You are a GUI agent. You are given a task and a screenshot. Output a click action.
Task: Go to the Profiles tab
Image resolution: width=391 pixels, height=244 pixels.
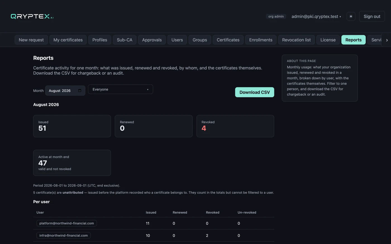point(100,40)
